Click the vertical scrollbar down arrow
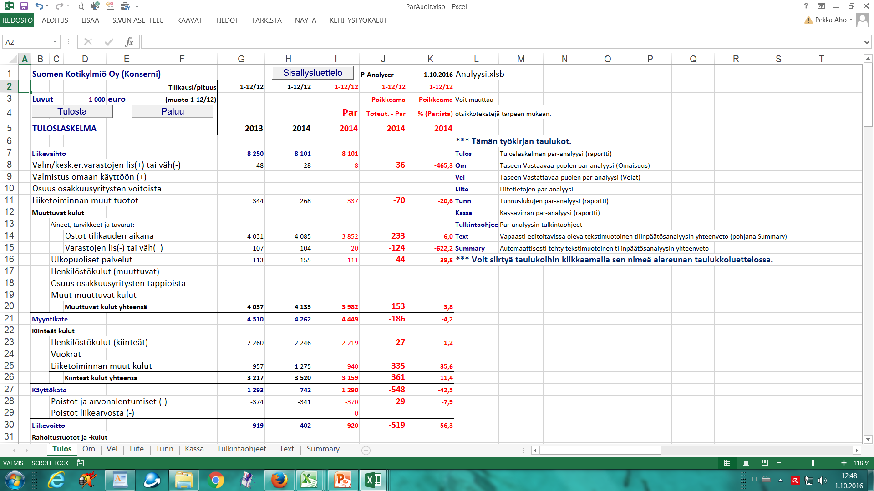The height and width of the screenshot is (491, 874). point(868,440)
